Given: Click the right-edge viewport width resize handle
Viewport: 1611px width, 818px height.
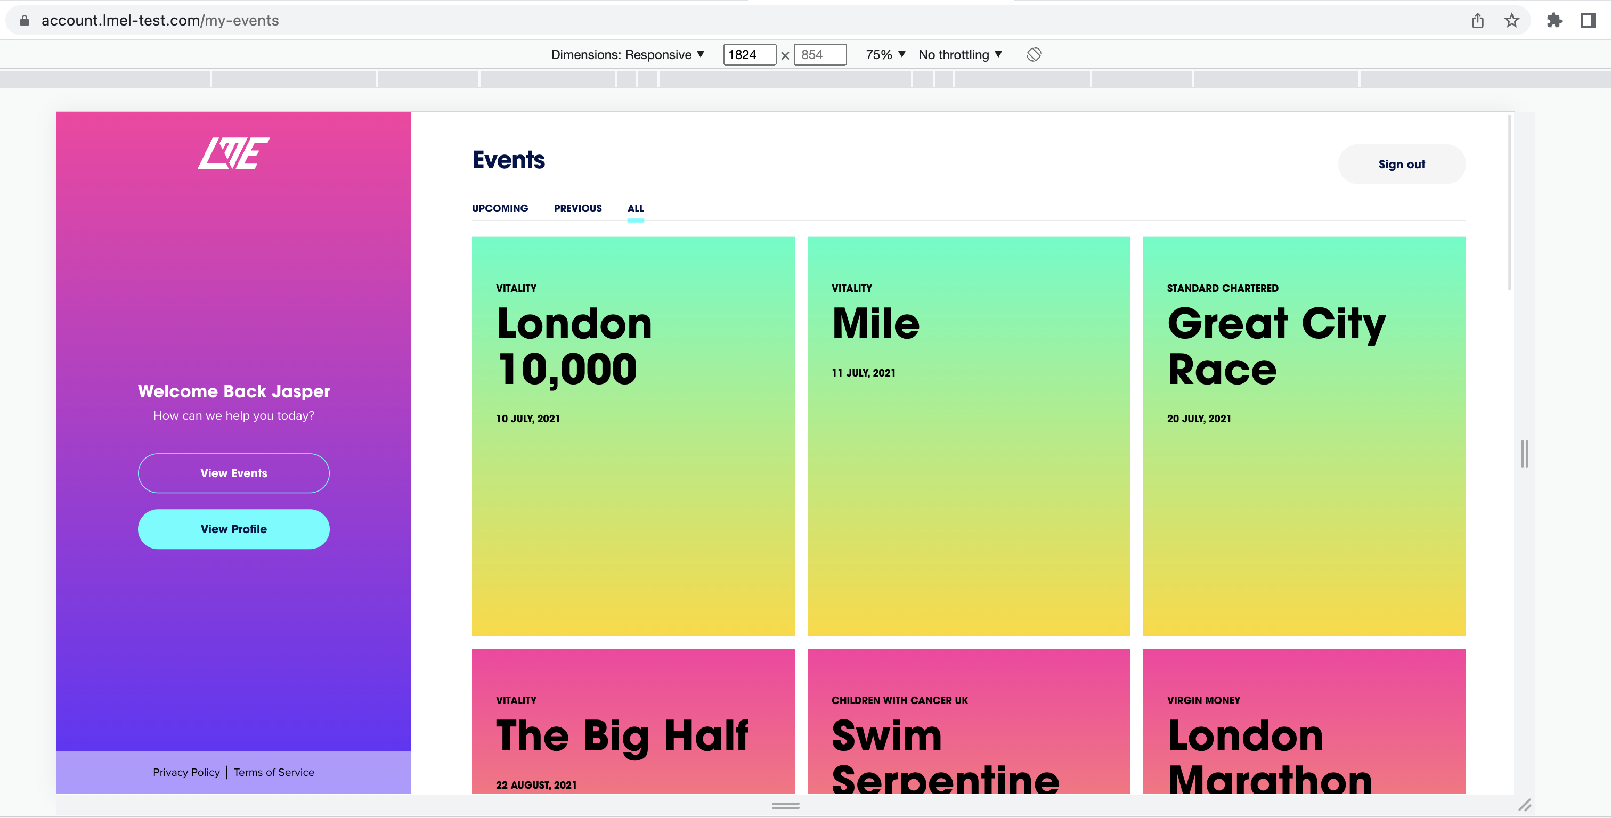Looking at the screenshot, I should tap(1524, 453).
